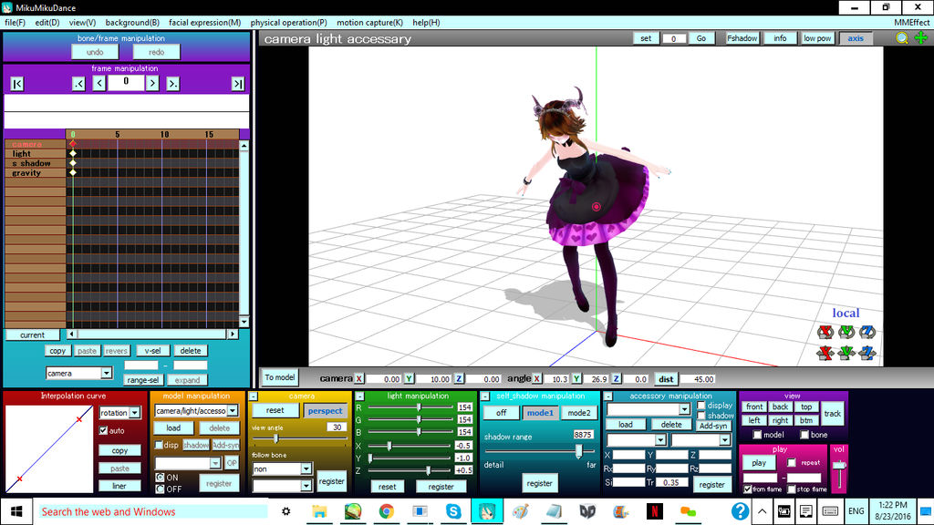The width and height of the screenshot is (934, 525).
Task: Open edit(D) menu
Action: (x=47, y=22)
